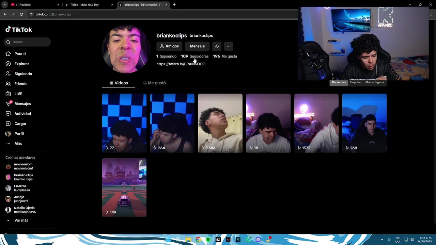Click the Mensaje button on profile
The height and width of the screenshot is (245, 436).
[x=197, y=46]
